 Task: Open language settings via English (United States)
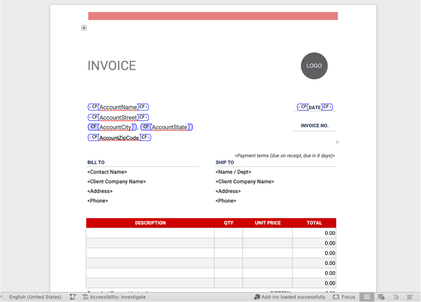34,297
